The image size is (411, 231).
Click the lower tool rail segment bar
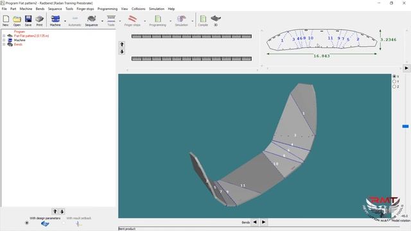point(191,58)
